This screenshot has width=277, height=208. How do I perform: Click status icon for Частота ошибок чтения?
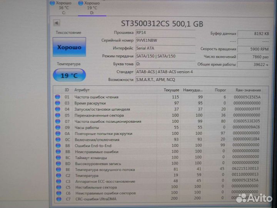coord(57,97)
